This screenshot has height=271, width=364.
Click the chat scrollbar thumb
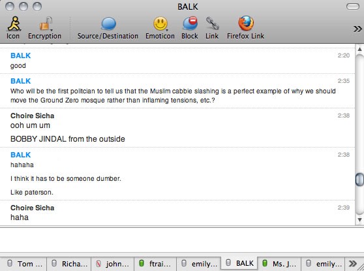[359, 179]
